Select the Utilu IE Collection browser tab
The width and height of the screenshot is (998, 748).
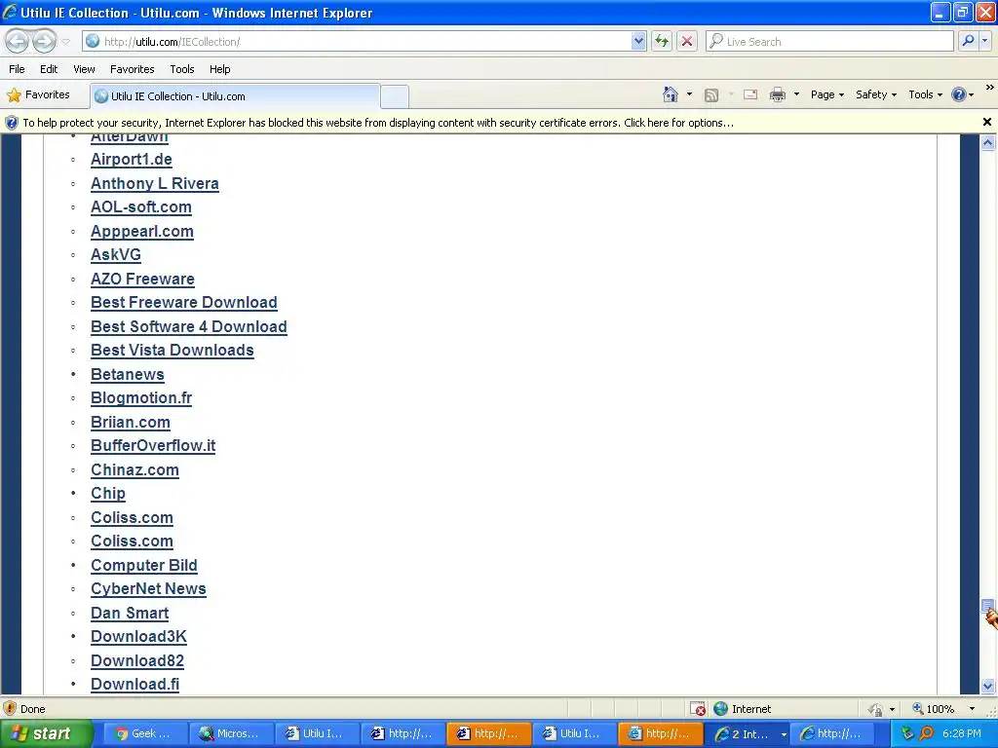click(235, 96)
